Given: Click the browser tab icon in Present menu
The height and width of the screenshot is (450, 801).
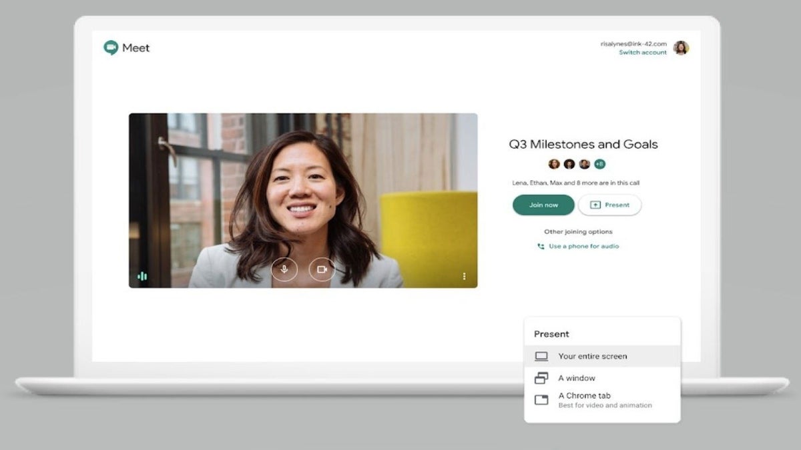Looking at the screenshot, I should tap(541, 400).
